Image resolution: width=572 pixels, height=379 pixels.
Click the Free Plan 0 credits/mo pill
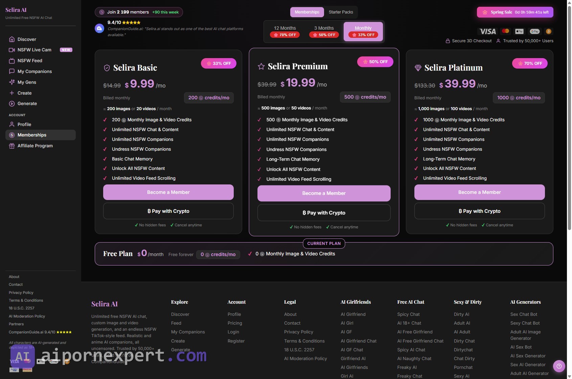(x=218, y=254)
